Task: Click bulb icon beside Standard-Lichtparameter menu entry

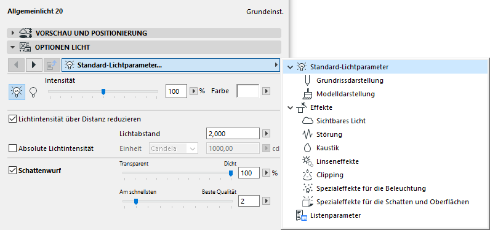Action: (x=301, y=67)
